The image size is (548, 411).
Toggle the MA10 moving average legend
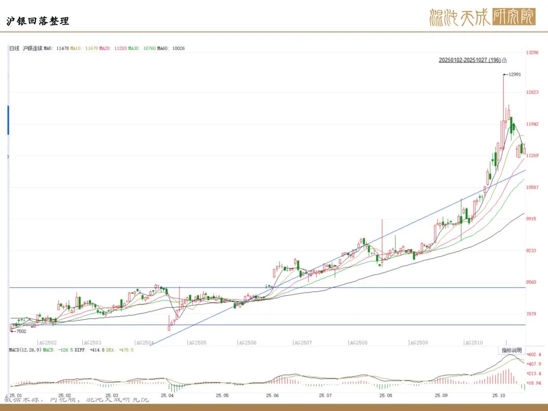point(84,49)
